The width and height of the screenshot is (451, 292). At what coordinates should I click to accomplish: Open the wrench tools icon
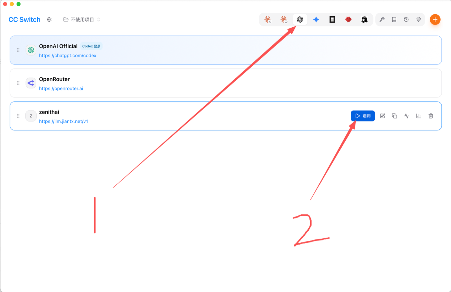point(382,19)
